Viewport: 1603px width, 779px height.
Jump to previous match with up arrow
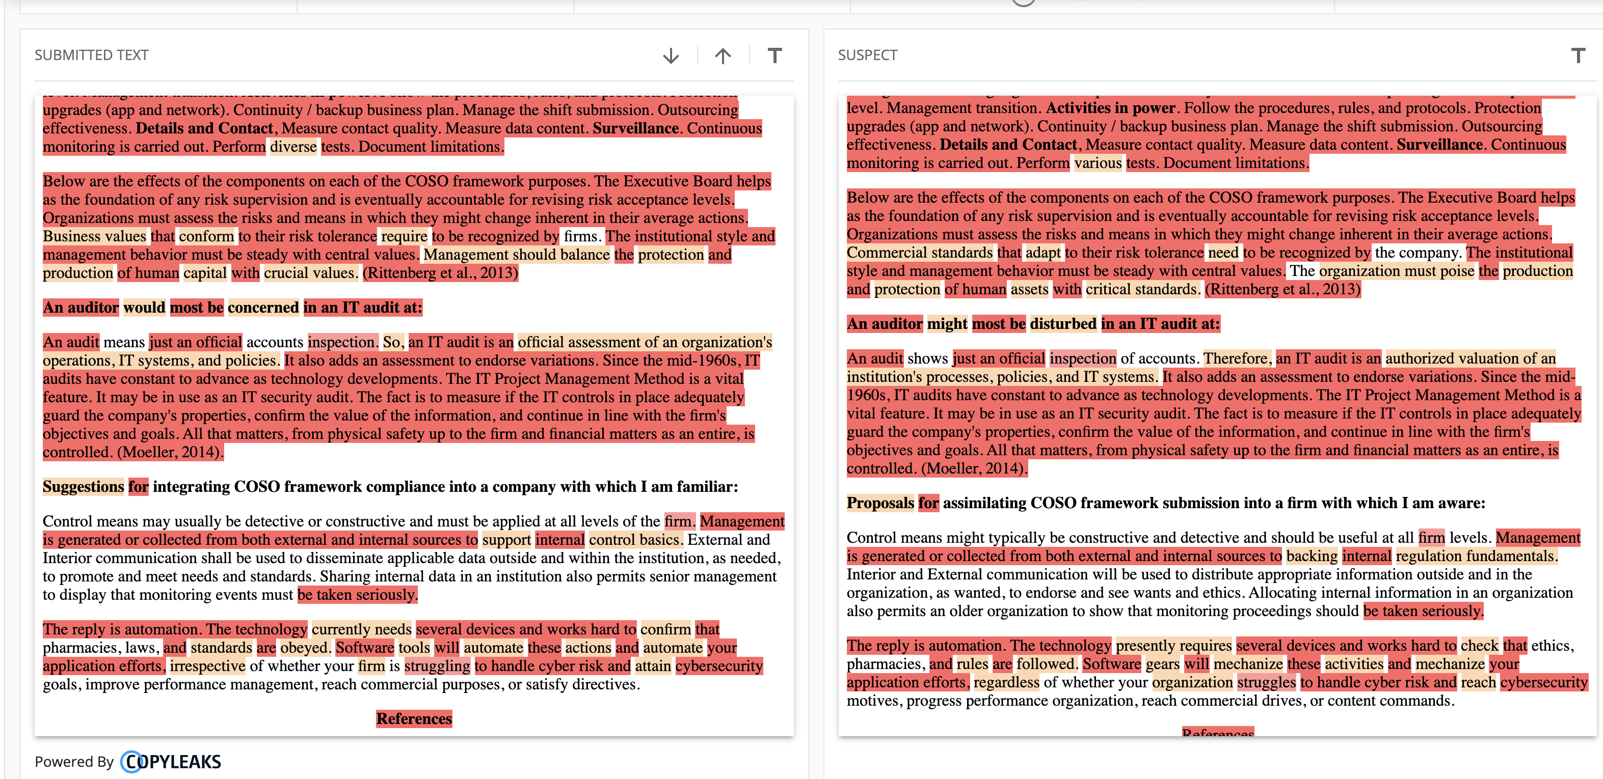click(723, 56)
